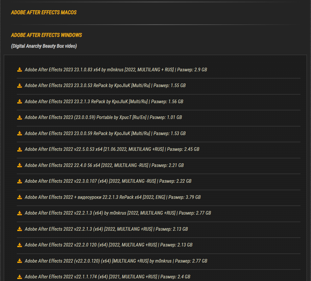Click download icon for 23.2.1.3 RePack by KpoJIuK
Image resolution: width=311 pixels, height=281 pixels.
[x=19, y=102]
